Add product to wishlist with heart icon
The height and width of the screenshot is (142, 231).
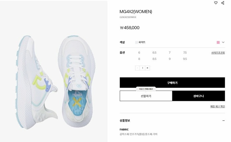point(216,3)
